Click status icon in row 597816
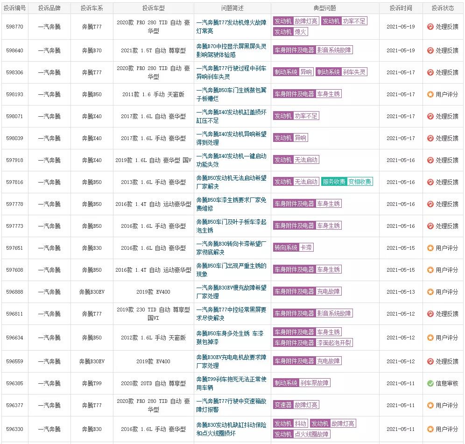Viewport: 465px width, 444px height. point(430,182)
